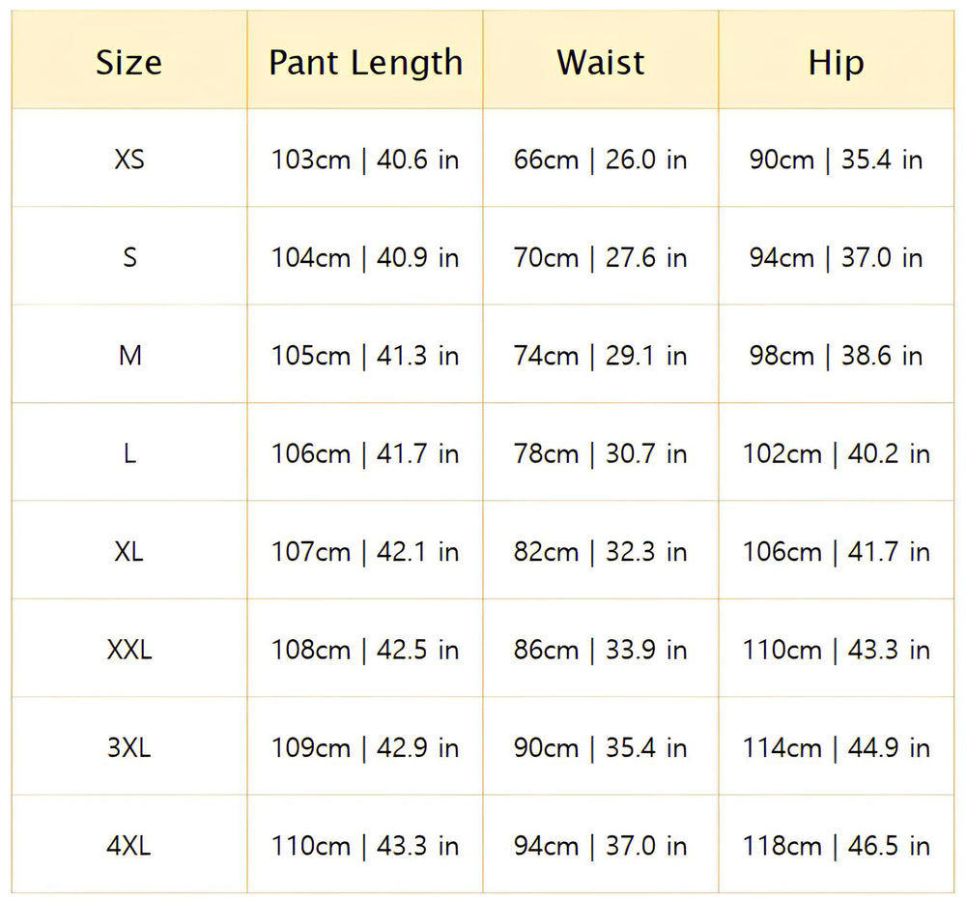Select the XS size row label
The width and height of the screenshot is (966, 901).
pyautogui.click(x=128, y=160)
